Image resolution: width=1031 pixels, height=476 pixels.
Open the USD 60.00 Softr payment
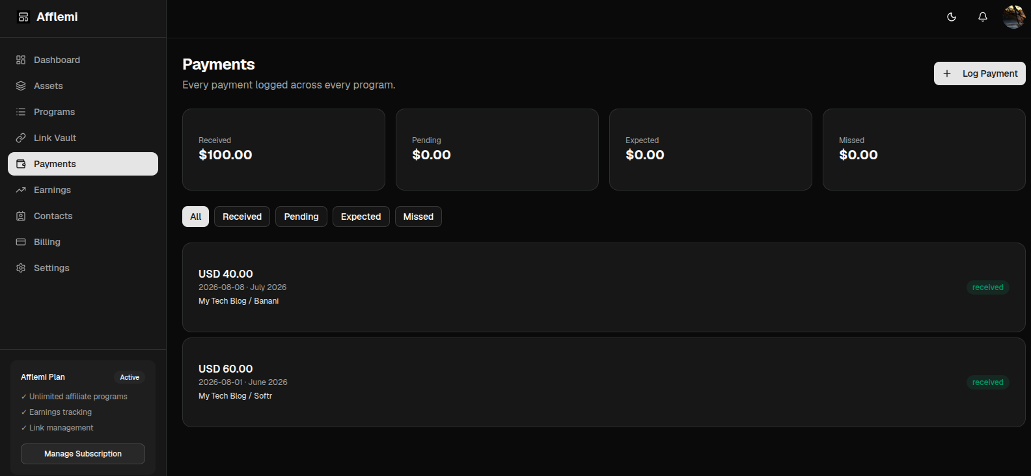(604, 382)
